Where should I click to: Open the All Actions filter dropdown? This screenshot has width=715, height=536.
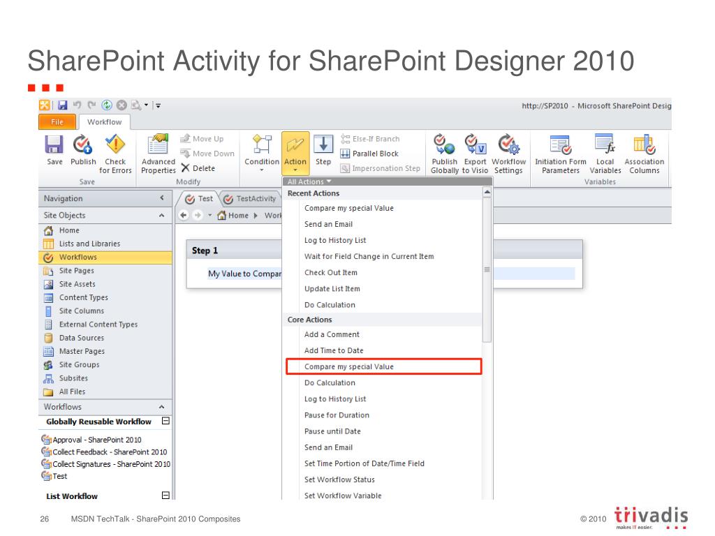tap(309, 181)
